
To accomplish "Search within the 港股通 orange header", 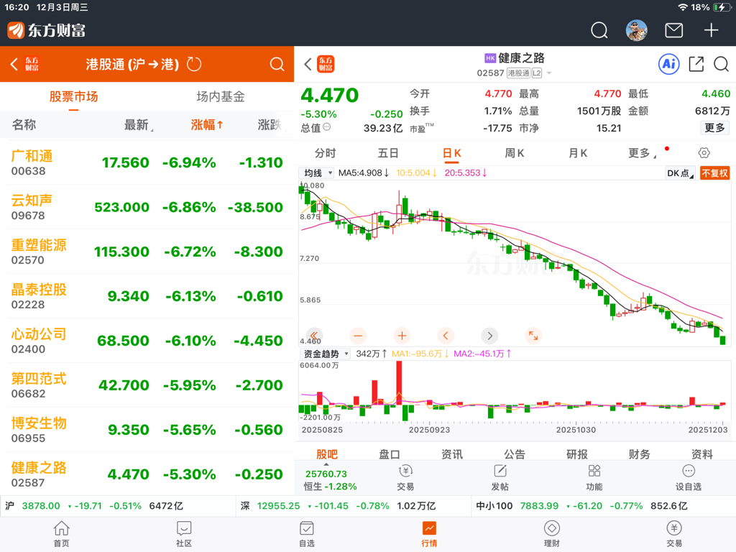I will 277,64.
